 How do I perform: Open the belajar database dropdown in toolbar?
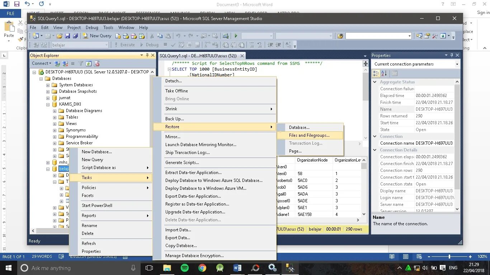[106, 45]
